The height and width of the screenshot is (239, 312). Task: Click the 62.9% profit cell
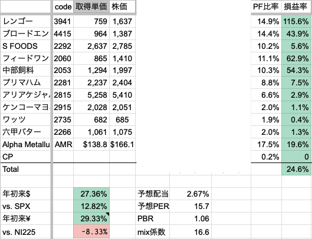pyautogui.click(x=297, y=58)
